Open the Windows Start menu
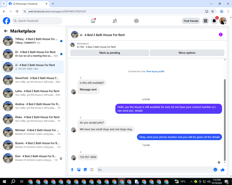 point(4,181)
